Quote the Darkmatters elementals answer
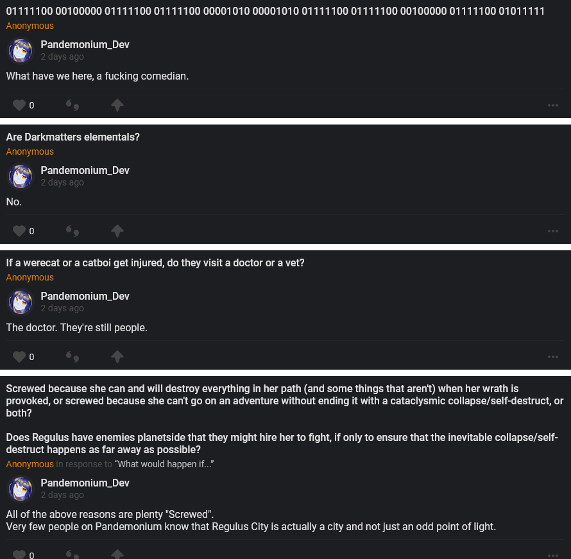Screen dimensions: 571x559 [x=72, y=231]
